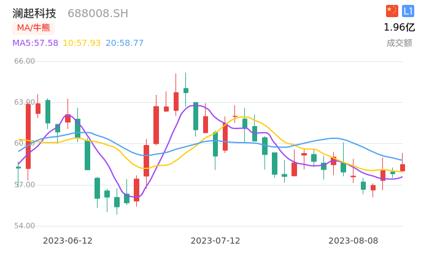421x254 pixels.
Task: Click the China flag market icon
Action: (392, 11)
